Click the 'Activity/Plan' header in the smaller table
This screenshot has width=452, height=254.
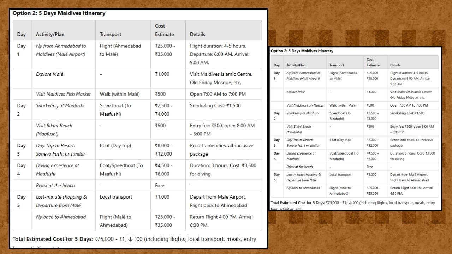(x=296, y=65)
